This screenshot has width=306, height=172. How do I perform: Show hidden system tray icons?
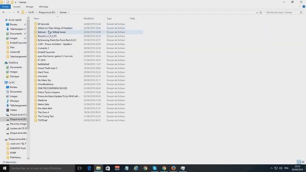point(271,168)
